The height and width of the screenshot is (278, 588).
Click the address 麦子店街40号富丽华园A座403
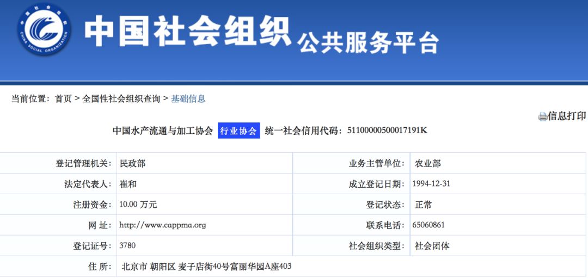[235, 267]
